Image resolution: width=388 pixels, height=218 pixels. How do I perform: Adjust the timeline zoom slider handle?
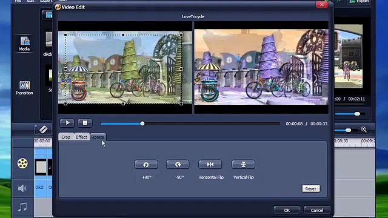click(x=348, y=130)
